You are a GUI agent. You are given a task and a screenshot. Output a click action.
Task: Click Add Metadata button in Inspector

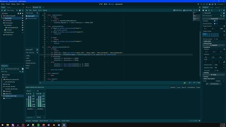[x=213, y=84]
